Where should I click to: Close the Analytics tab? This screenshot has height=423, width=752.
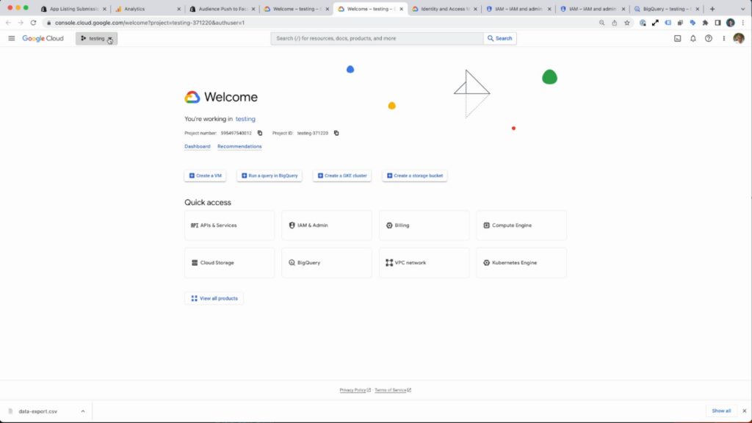179,9
